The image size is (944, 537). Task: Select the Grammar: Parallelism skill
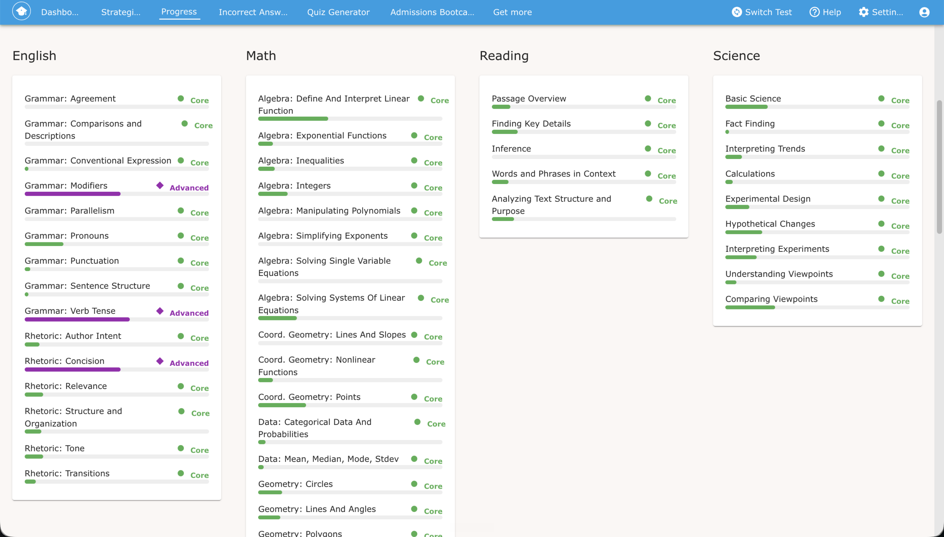point(69,211)
